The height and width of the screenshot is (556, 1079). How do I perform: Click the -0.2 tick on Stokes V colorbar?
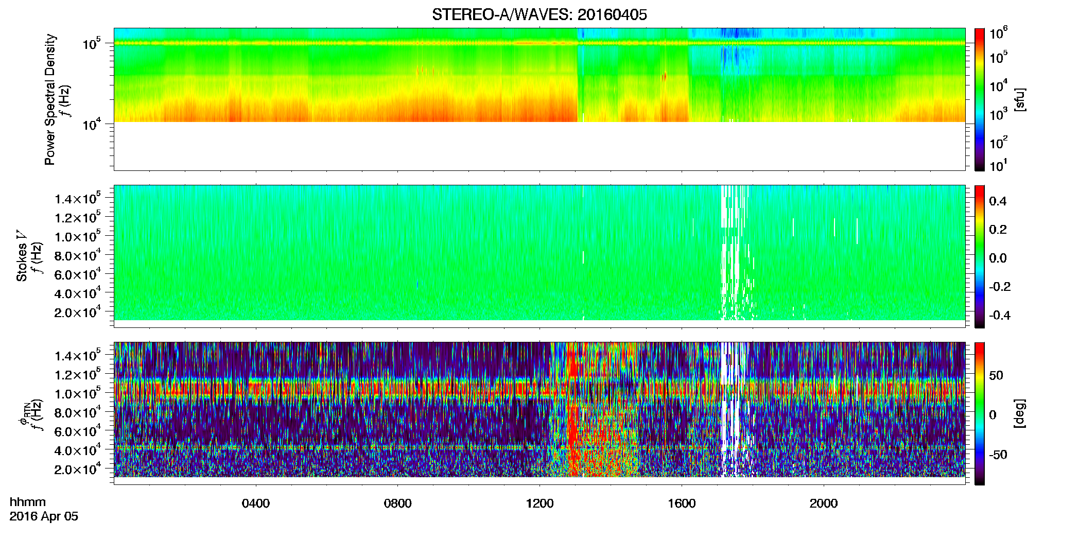coord(1000,287)
